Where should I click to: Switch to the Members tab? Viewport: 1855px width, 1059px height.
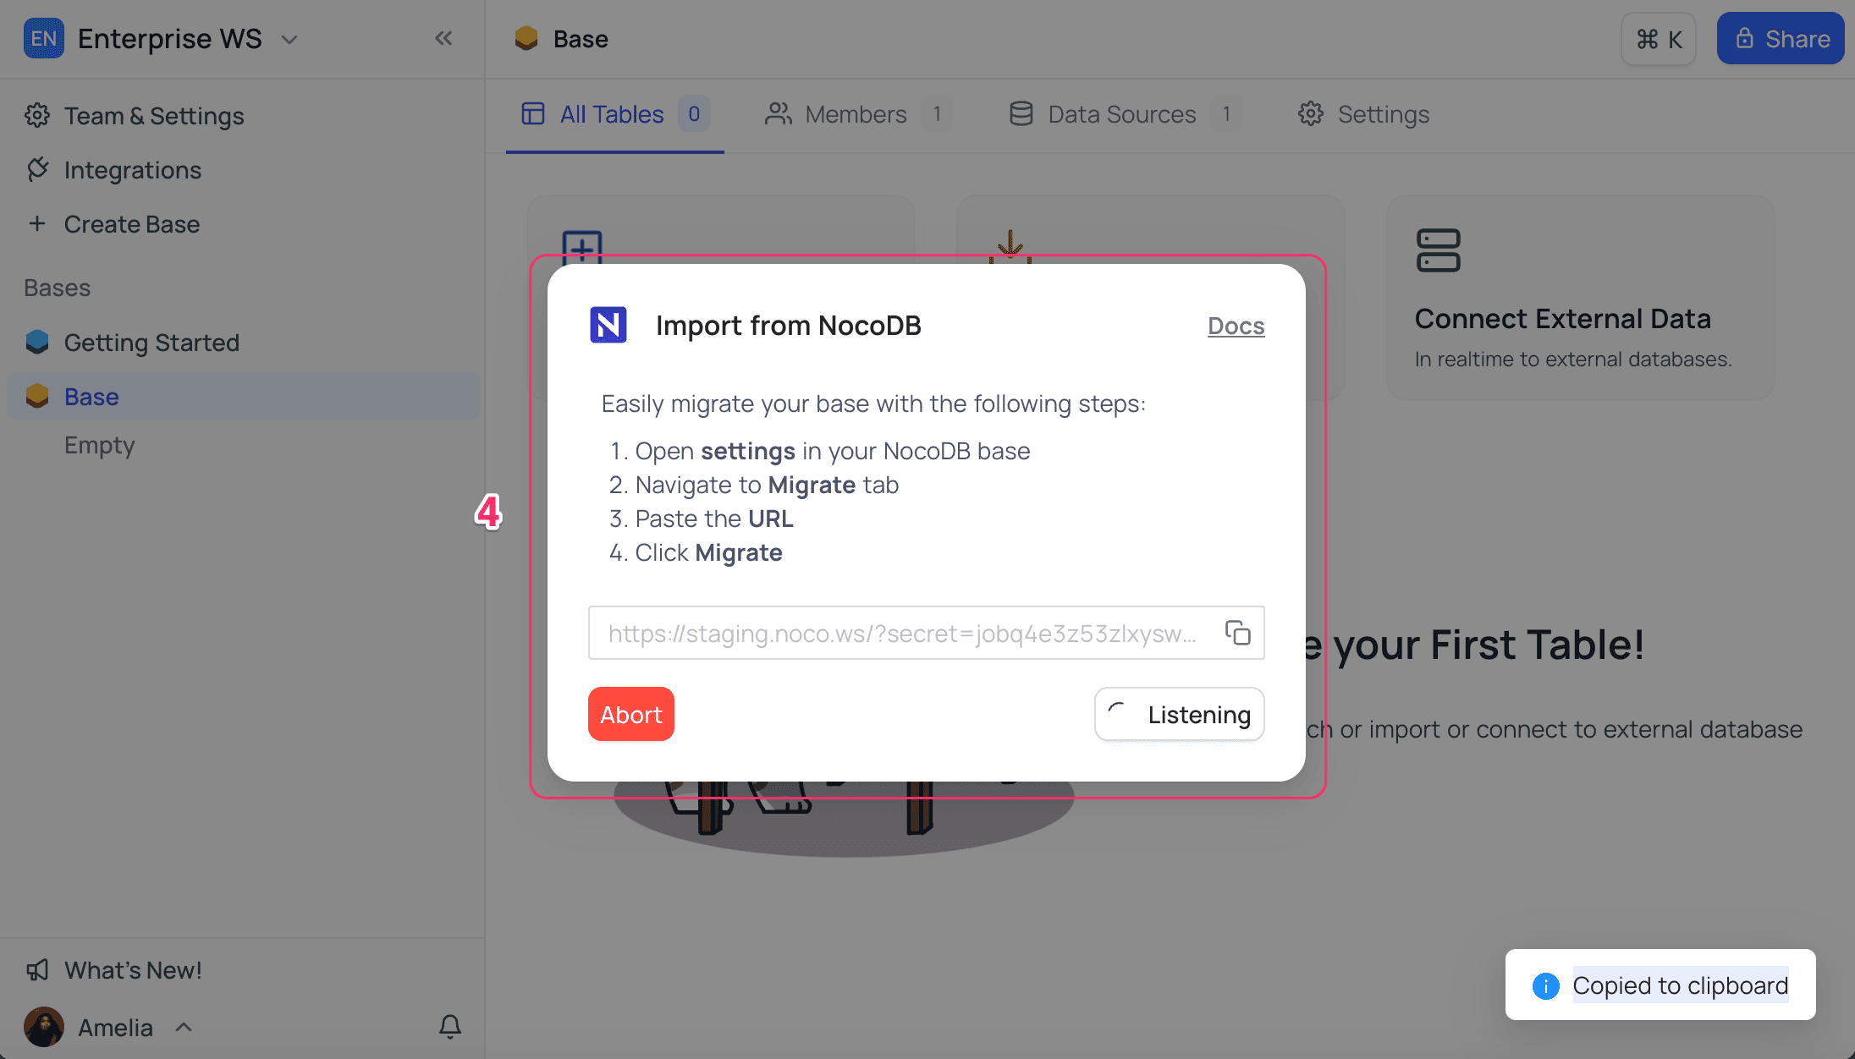click(856, 114)
